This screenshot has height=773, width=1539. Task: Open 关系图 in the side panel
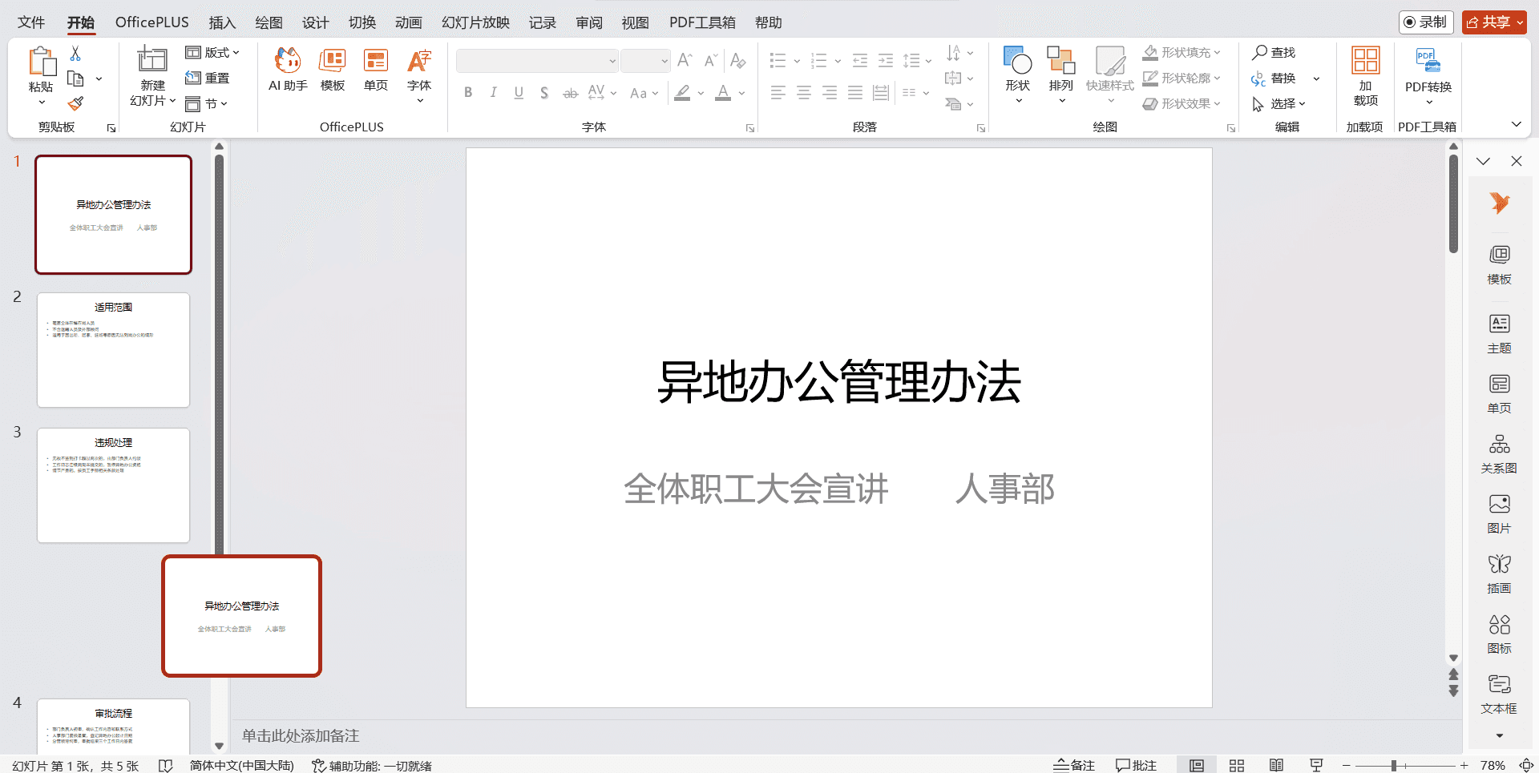pos(1499,453)
